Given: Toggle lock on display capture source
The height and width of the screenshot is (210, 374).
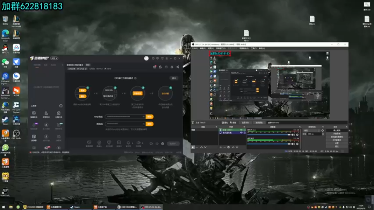Looking at the screenshot, I should [x=244, y=133].
